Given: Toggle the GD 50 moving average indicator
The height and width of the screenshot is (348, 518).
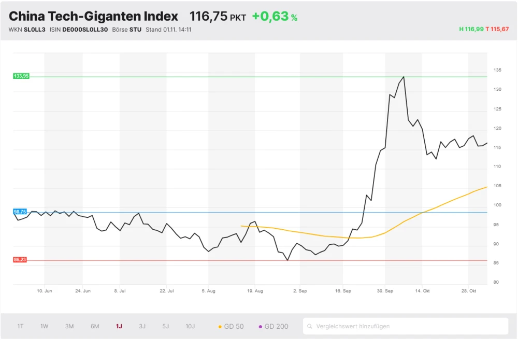Looking at the screenshot, I should 232,326.
